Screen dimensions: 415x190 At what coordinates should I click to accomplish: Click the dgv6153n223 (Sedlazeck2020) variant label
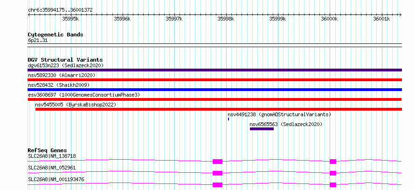click(66, 65)
